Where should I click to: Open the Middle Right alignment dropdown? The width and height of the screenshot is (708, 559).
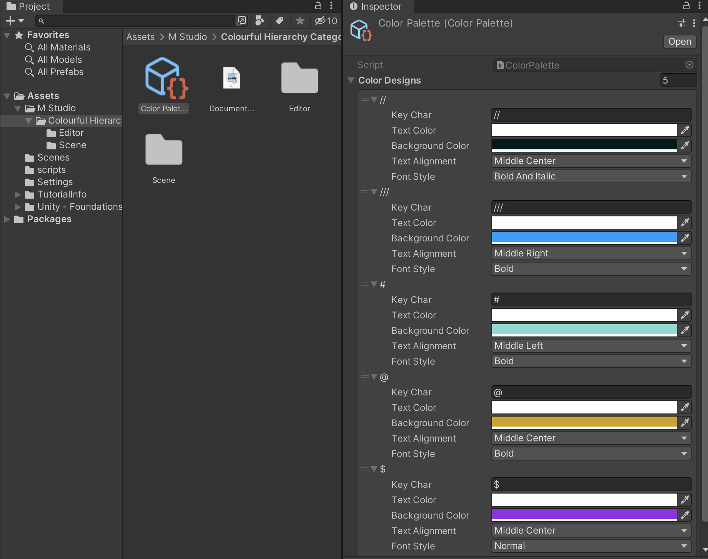[591, 253]
